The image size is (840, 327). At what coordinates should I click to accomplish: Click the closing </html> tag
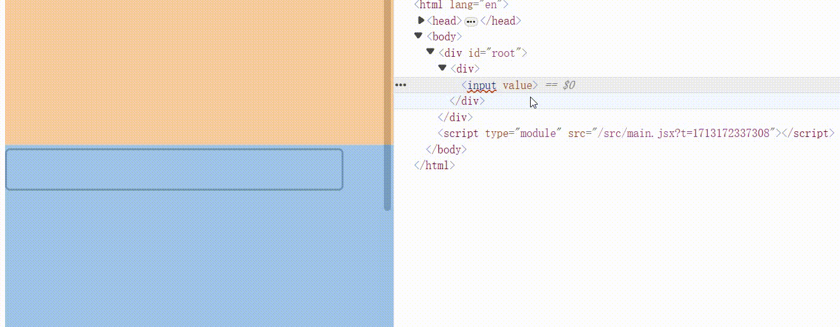[x=435, y=165]
